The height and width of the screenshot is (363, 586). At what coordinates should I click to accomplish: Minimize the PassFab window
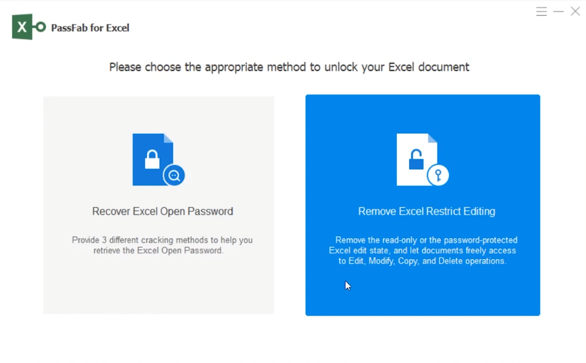(x=558, y=12)
